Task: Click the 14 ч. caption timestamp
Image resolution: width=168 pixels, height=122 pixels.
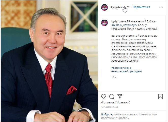Action: tap(114, 77)
